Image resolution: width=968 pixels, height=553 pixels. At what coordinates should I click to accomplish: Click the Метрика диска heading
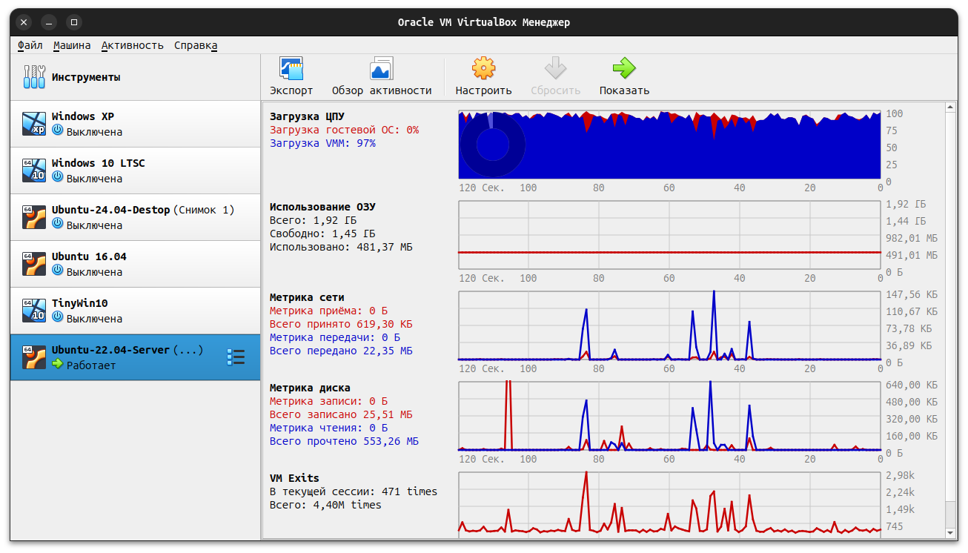(310, 388)
